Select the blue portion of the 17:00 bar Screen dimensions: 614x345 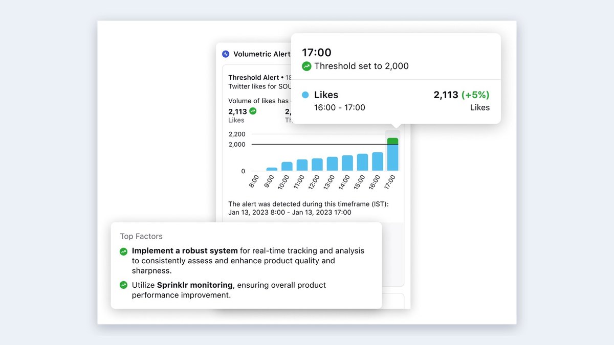[392, 157]
